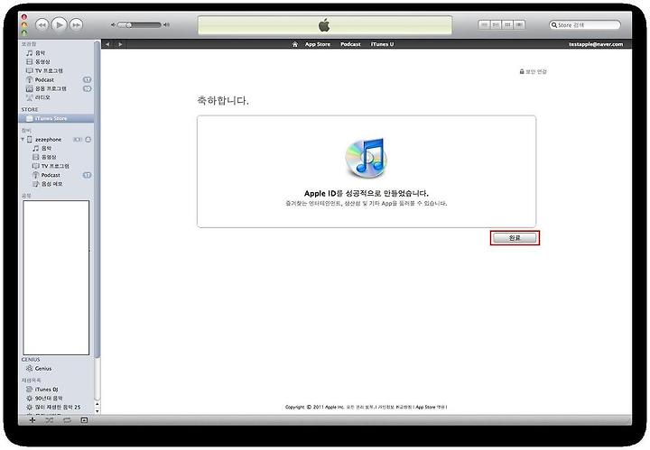Image resolution: width=650 pixels, height=450 pixels.
Task: Switch to grid view
Action: tap(507, 25)
